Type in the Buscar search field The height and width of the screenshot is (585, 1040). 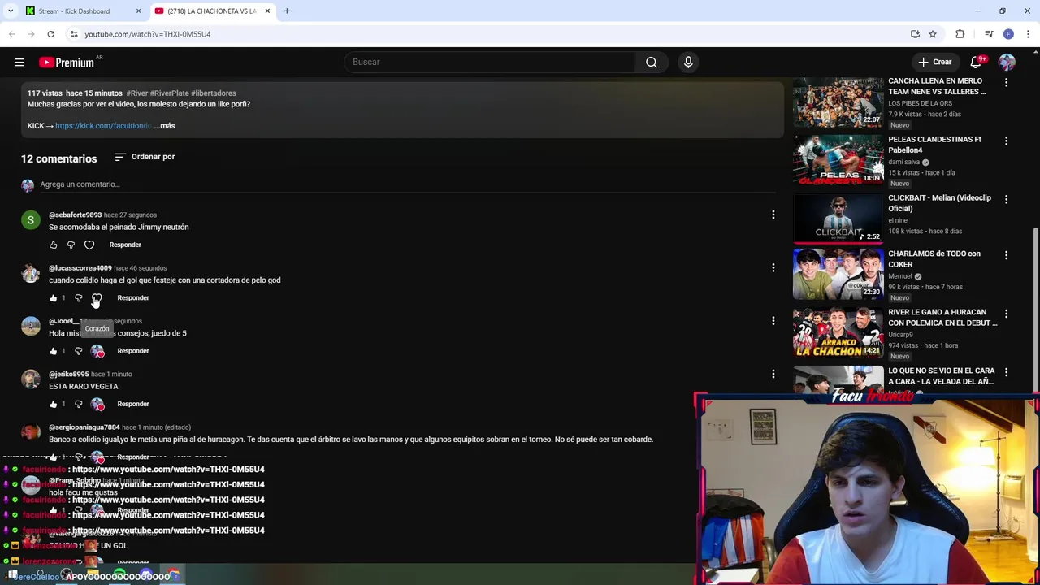[490, 63]
